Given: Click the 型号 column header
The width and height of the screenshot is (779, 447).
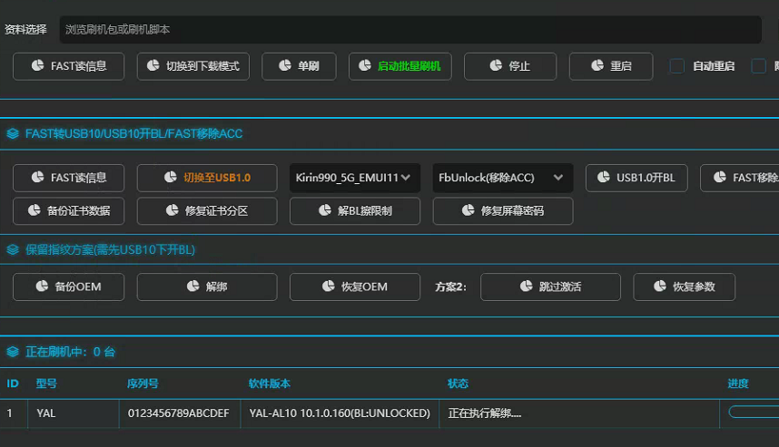Looking at the screenshot, I should (46, 384).
